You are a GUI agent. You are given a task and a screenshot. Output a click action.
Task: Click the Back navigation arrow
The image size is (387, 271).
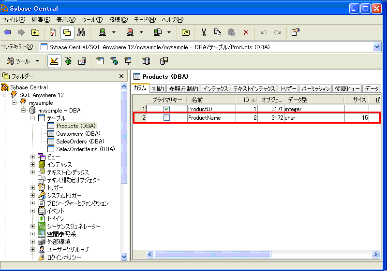click(x=7, y=33)
